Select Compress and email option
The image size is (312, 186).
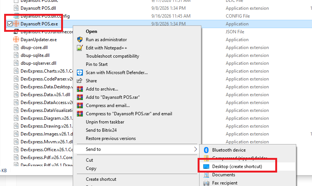[x=108, y=106]
